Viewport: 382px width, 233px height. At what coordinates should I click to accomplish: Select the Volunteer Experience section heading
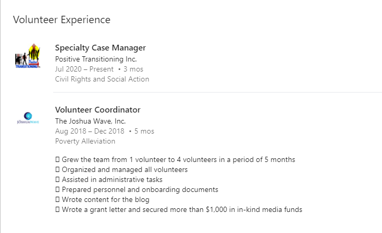[x=62, y=19]
